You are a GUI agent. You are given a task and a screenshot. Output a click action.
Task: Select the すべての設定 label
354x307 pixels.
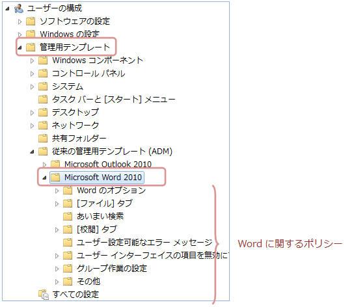[x=75, y=295]
